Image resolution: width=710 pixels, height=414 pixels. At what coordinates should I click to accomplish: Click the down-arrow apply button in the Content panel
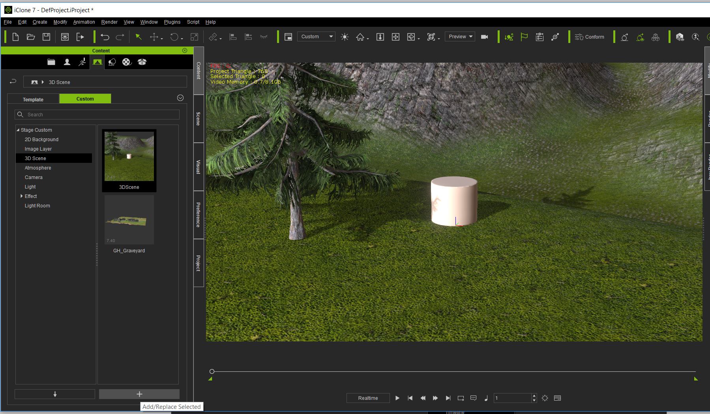55,394
